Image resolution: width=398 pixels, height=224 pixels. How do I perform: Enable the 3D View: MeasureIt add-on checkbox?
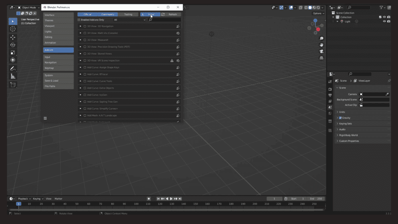coord(85,40)
